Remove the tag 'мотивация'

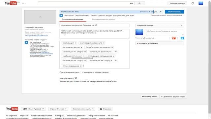pos(75,43)
